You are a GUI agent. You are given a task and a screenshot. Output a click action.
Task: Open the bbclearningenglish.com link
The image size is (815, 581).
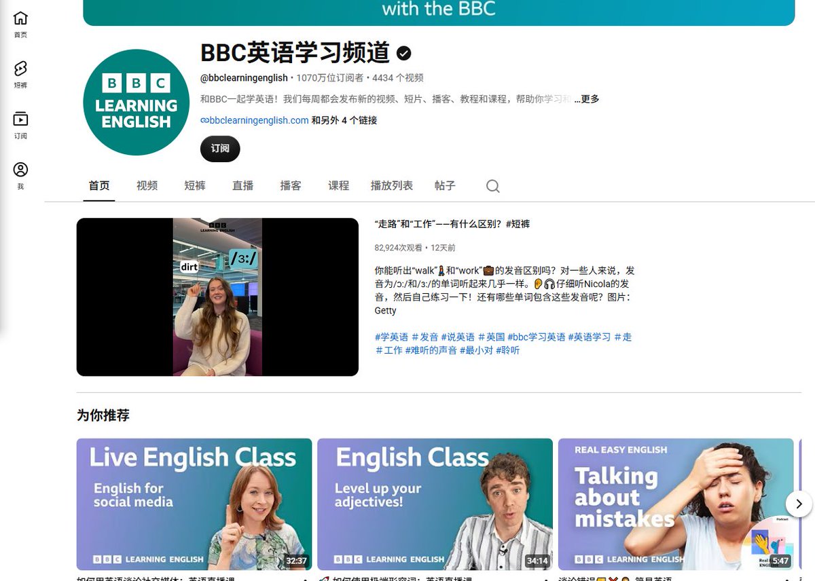click(255, 120)
